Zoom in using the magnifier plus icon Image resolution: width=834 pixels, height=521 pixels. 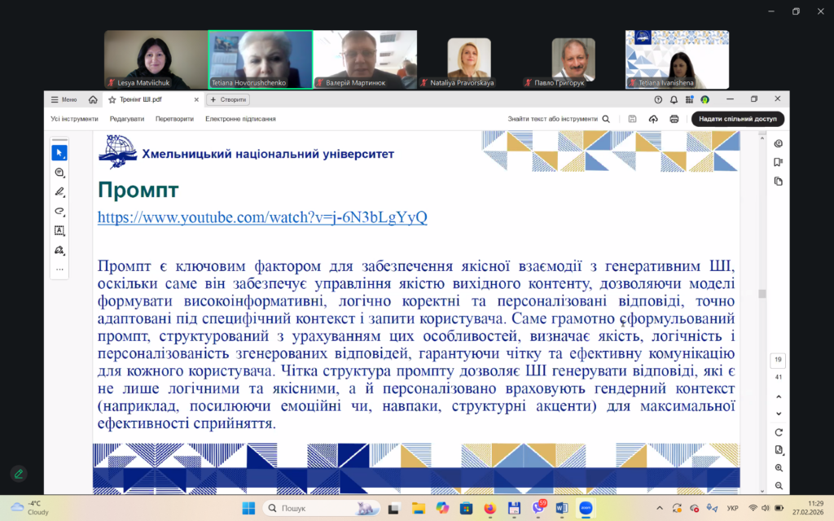[779, 468]
